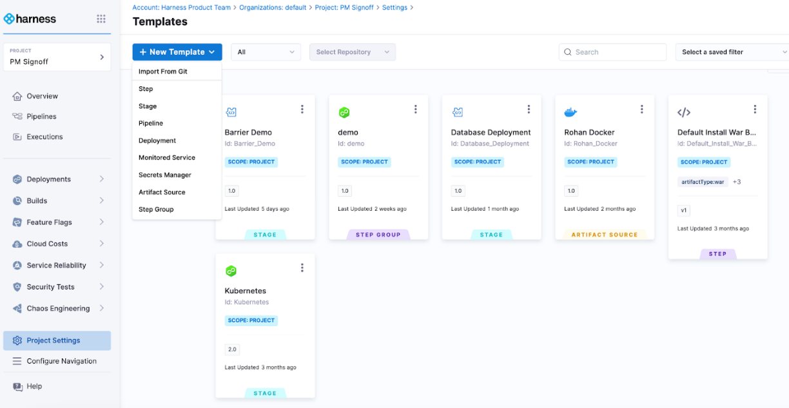Click the New Template button

coord(177,52)
